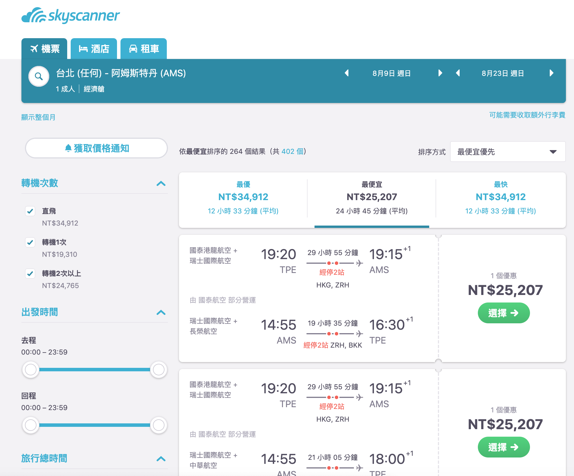Go to previous departure date arrow
The image size is (574, 476).
tap(346, 73)
